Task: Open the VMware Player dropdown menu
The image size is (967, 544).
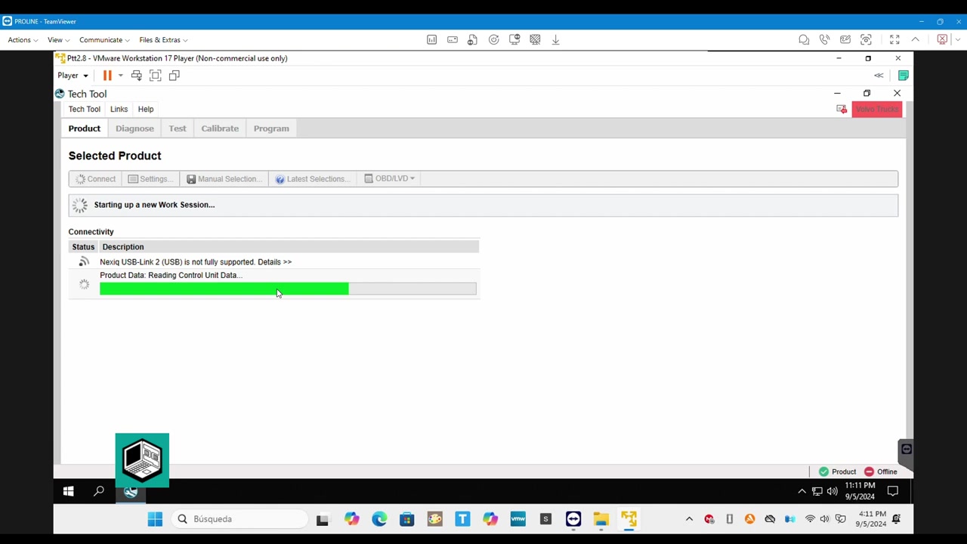Action: coord(73,76)
